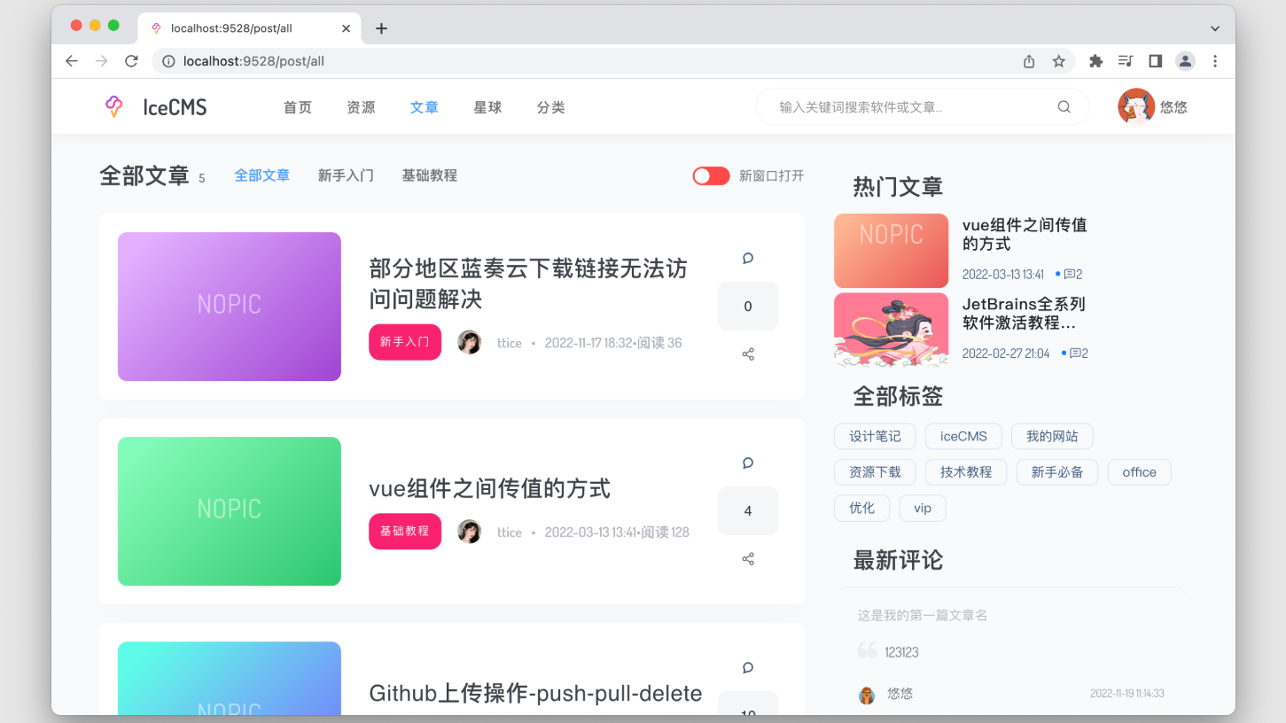Viewport: 1286px width, 723px height.
Task: Click the share icon under the first article's vote count
Action: [747, 354]
